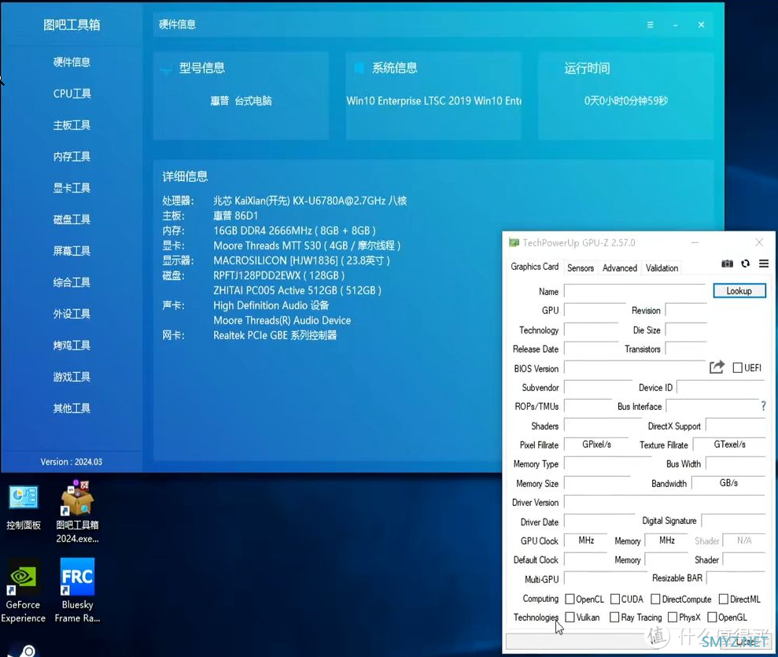
Task: Click the 型号信息 card
Action: (x=242, y=96)
